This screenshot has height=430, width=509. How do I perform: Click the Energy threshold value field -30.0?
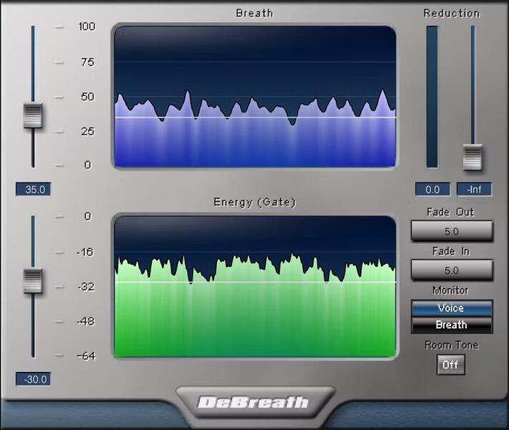pyautogui.click(x=33, y=379)
